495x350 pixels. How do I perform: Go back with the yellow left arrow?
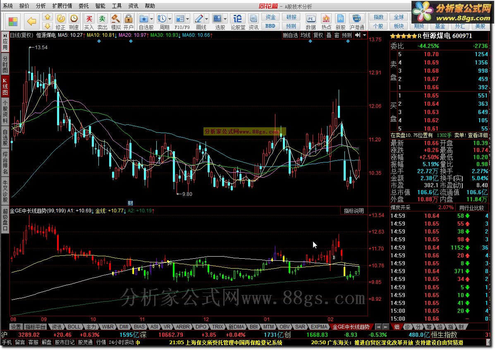click(x=31, y=21)
